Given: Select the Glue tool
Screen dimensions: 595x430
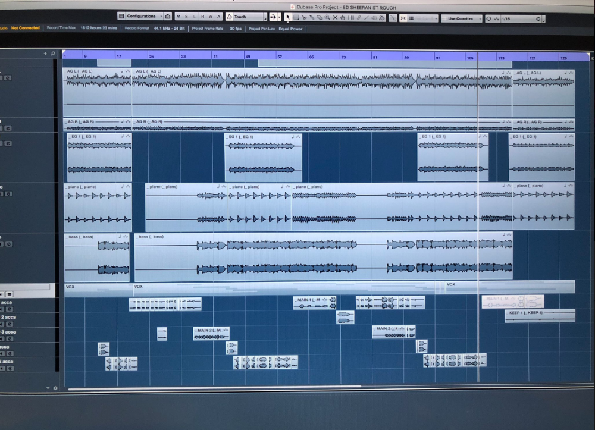Looking at the screenshot, I should point(312,17).
